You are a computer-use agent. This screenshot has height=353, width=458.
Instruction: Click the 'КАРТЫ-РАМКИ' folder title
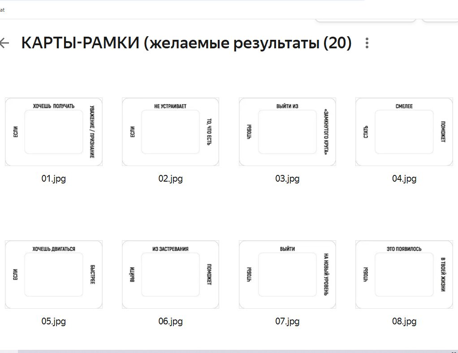pos(186,43)
